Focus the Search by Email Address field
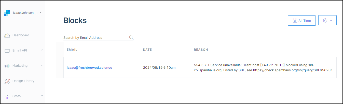This screenshot has width=343, height=104. [98, 38]
